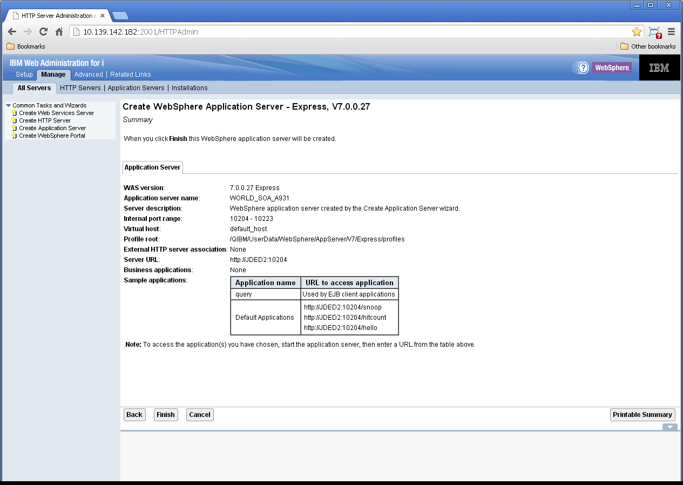Screen dimensions: 683x485
Task: Click the Create HTTP Server wizard icon
Action: point(14,120)
